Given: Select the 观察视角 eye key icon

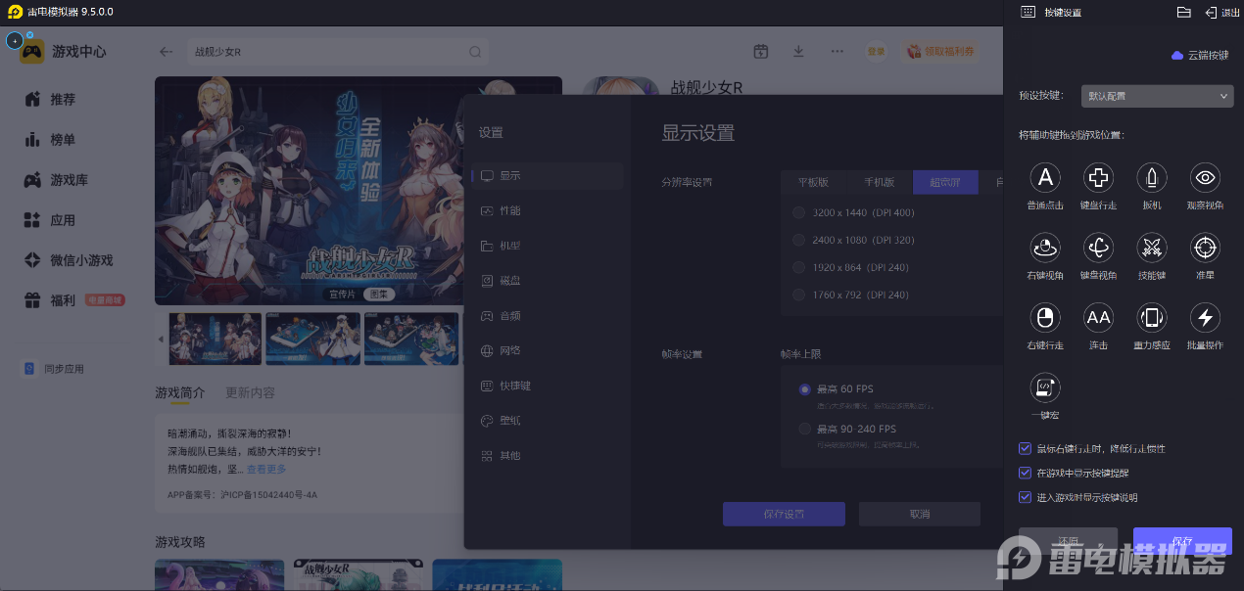Looking at the screenshot, I should click(x=1205, y=177).
